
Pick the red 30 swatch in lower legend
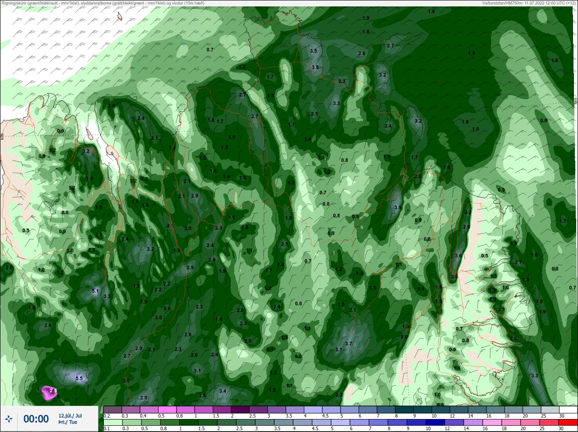coord(568,423)
